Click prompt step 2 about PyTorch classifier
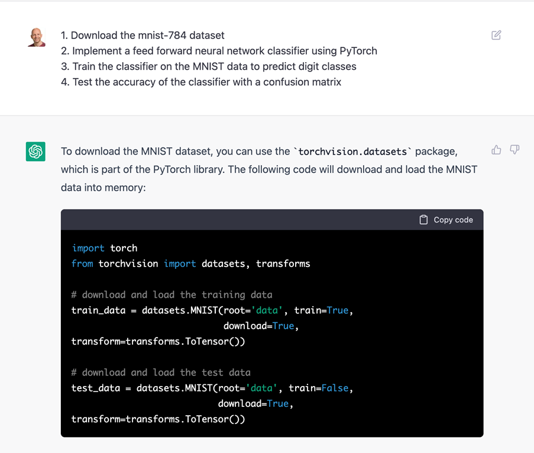 coord(219,51)
